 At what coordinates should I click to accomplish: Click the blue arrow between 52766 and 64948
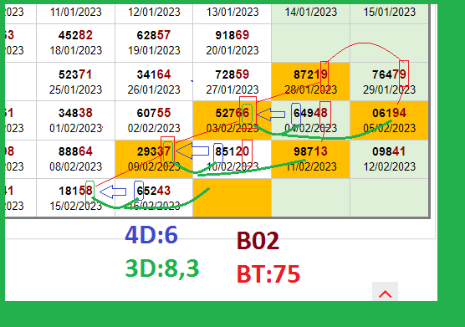point(271,115)
